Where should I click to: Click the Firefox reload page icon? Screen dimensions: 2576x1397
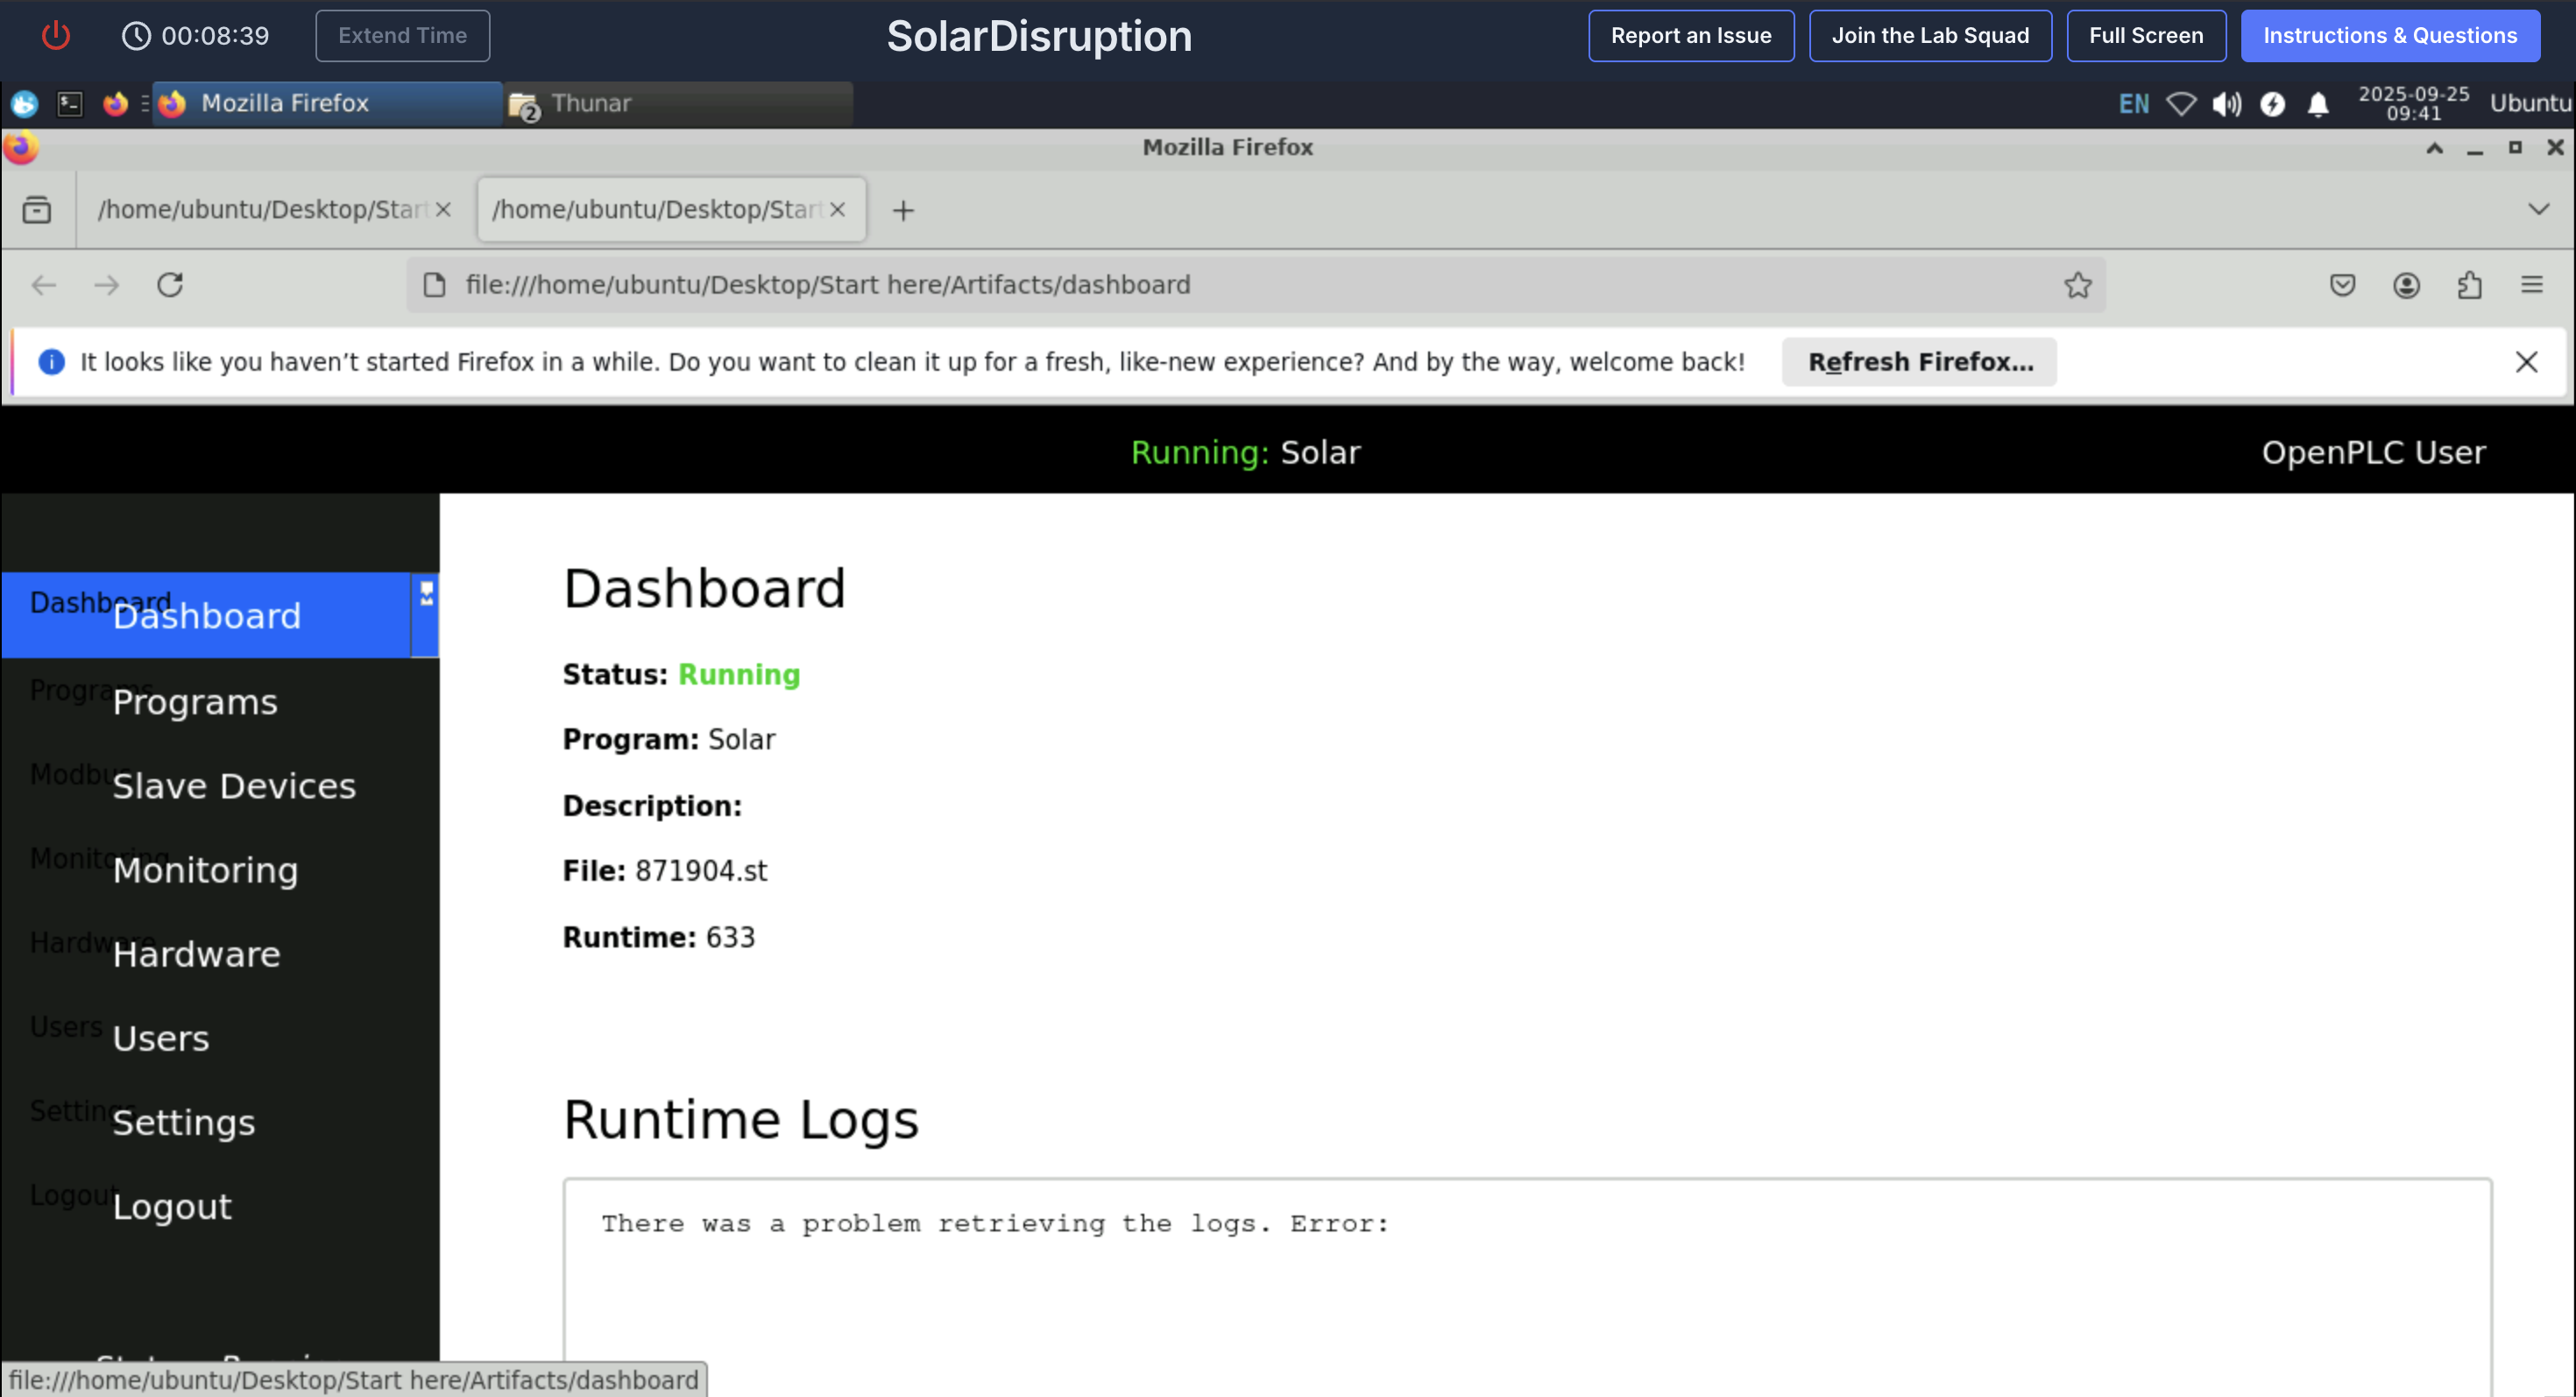tap(170, 285)
